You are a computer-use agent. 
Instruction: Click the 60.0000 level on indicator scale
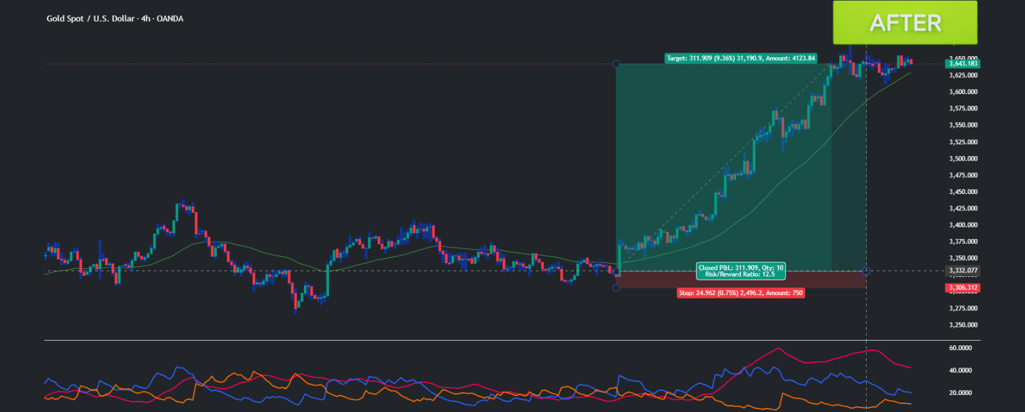960,348
